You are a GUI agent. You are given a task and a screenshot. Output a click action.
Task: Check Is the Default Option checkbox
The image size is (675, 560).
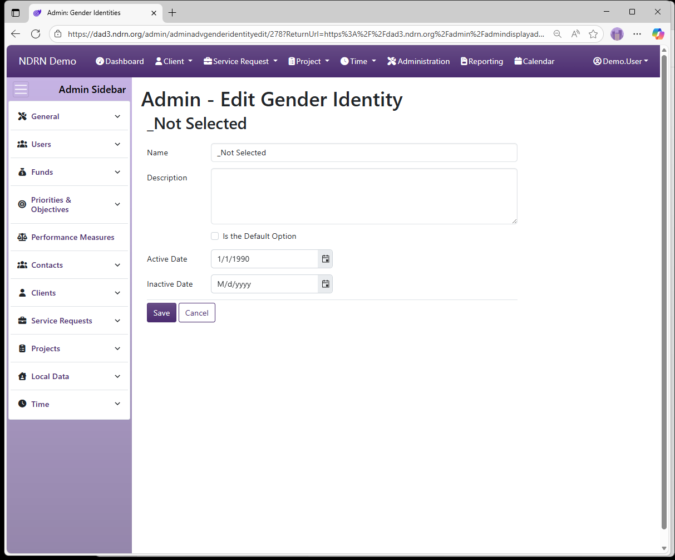[x=215, y=236]
